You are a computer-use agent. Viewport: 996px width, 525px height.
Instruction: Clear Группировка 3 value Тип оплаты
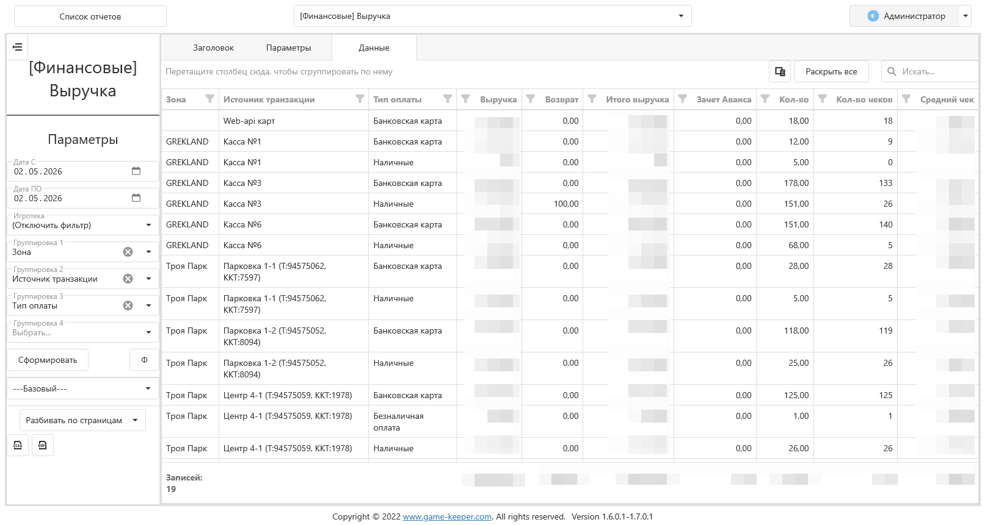coord(128,305)
